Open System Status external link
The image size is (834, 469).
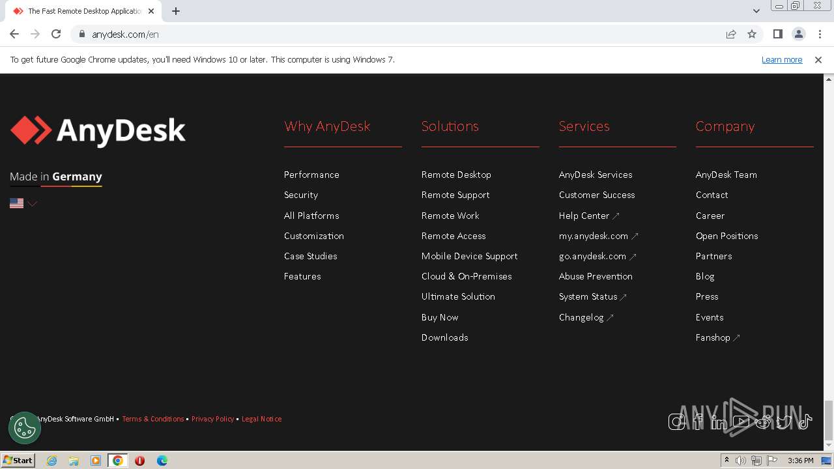[x=592, y=296]
